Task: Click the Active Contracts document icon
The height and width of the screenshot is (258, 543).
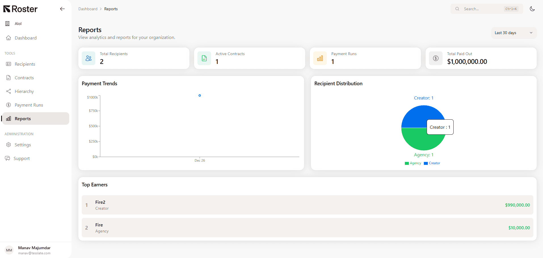Action: pos(204,58)
